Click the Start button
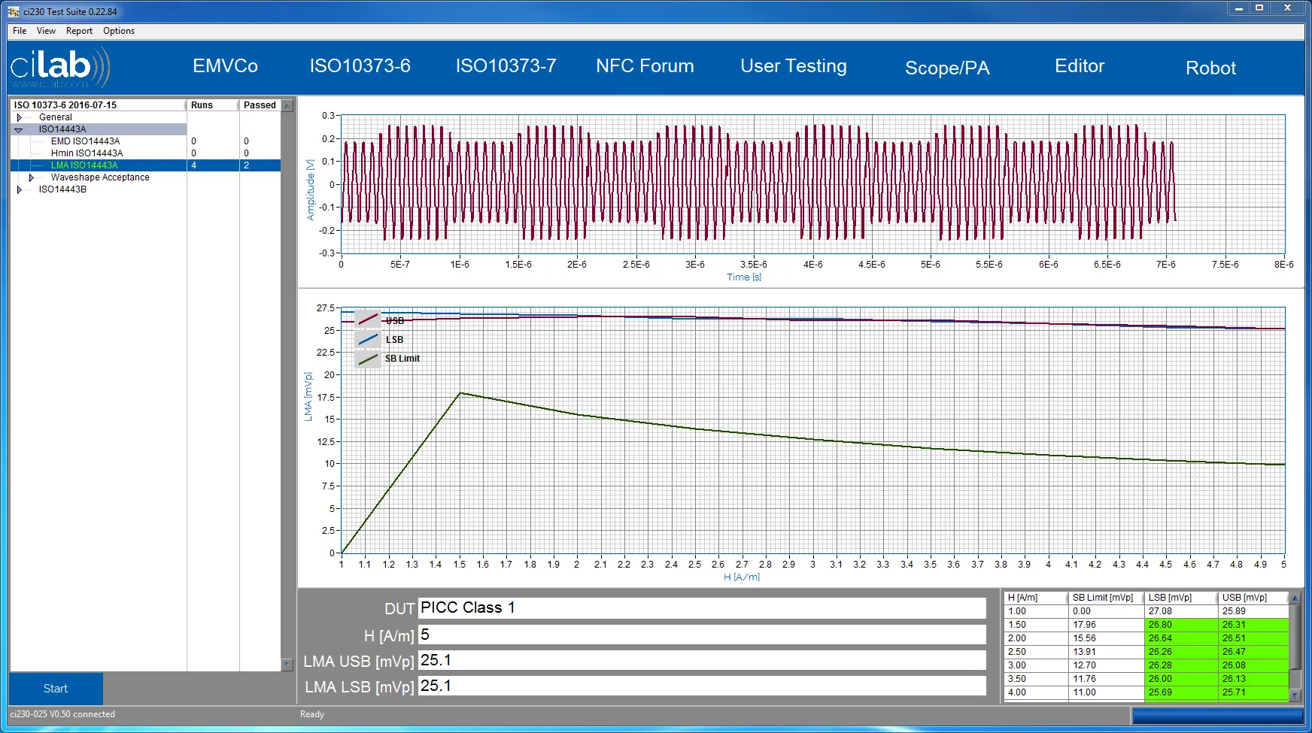This screenshot has width=1312, height=733. click(56, 689)
